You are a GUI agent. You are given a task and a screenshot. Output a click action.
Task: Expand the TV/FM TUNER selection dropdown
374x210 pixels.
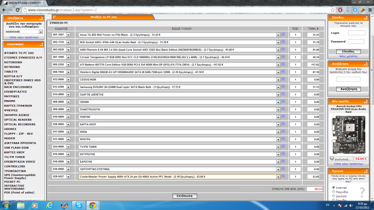pos(278,147)
